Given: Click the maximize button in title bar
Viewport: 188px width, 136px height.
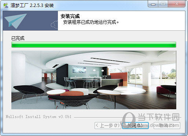Looking at the screenshot, I should 163,4.
